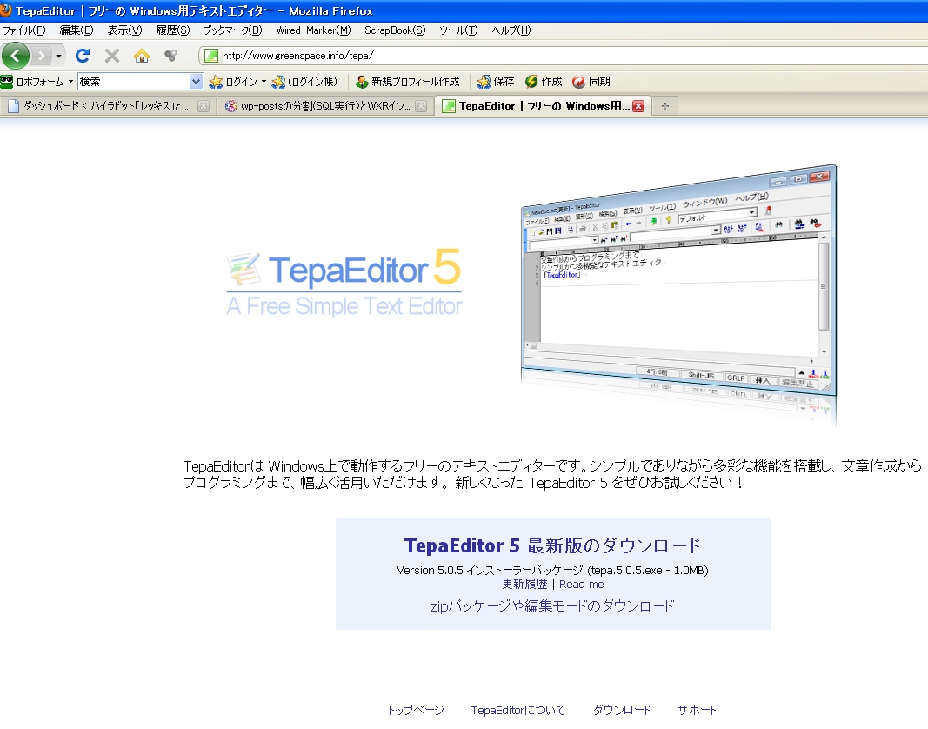928x729 pixels.
Task: Open a new tab with plus button
Action: pos(665,106)
